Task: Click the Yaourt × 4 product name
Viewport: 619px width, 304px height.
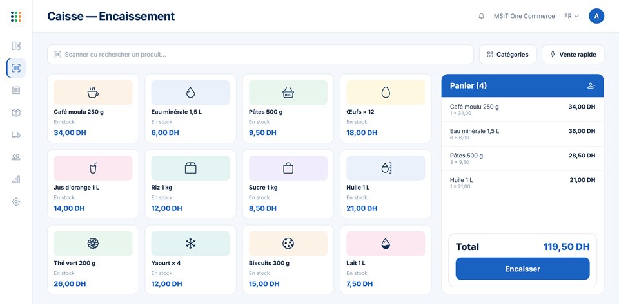Action: point(166,263)
